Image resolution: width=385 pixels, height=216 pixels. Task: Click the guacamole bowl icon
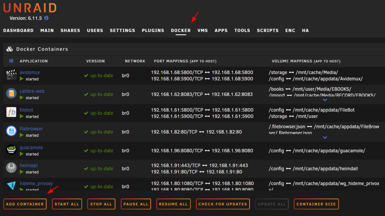point(11,150)
